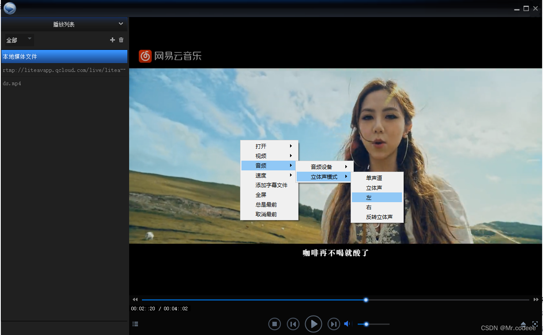Select 添加字幕文件 menu entry
543x335 pixels.
pyautogui.click(x=272, y=185)
